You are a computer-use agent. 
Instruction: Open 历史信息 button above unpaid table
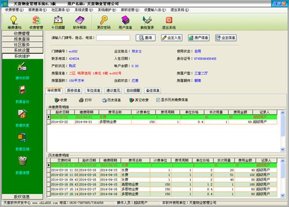111,100
